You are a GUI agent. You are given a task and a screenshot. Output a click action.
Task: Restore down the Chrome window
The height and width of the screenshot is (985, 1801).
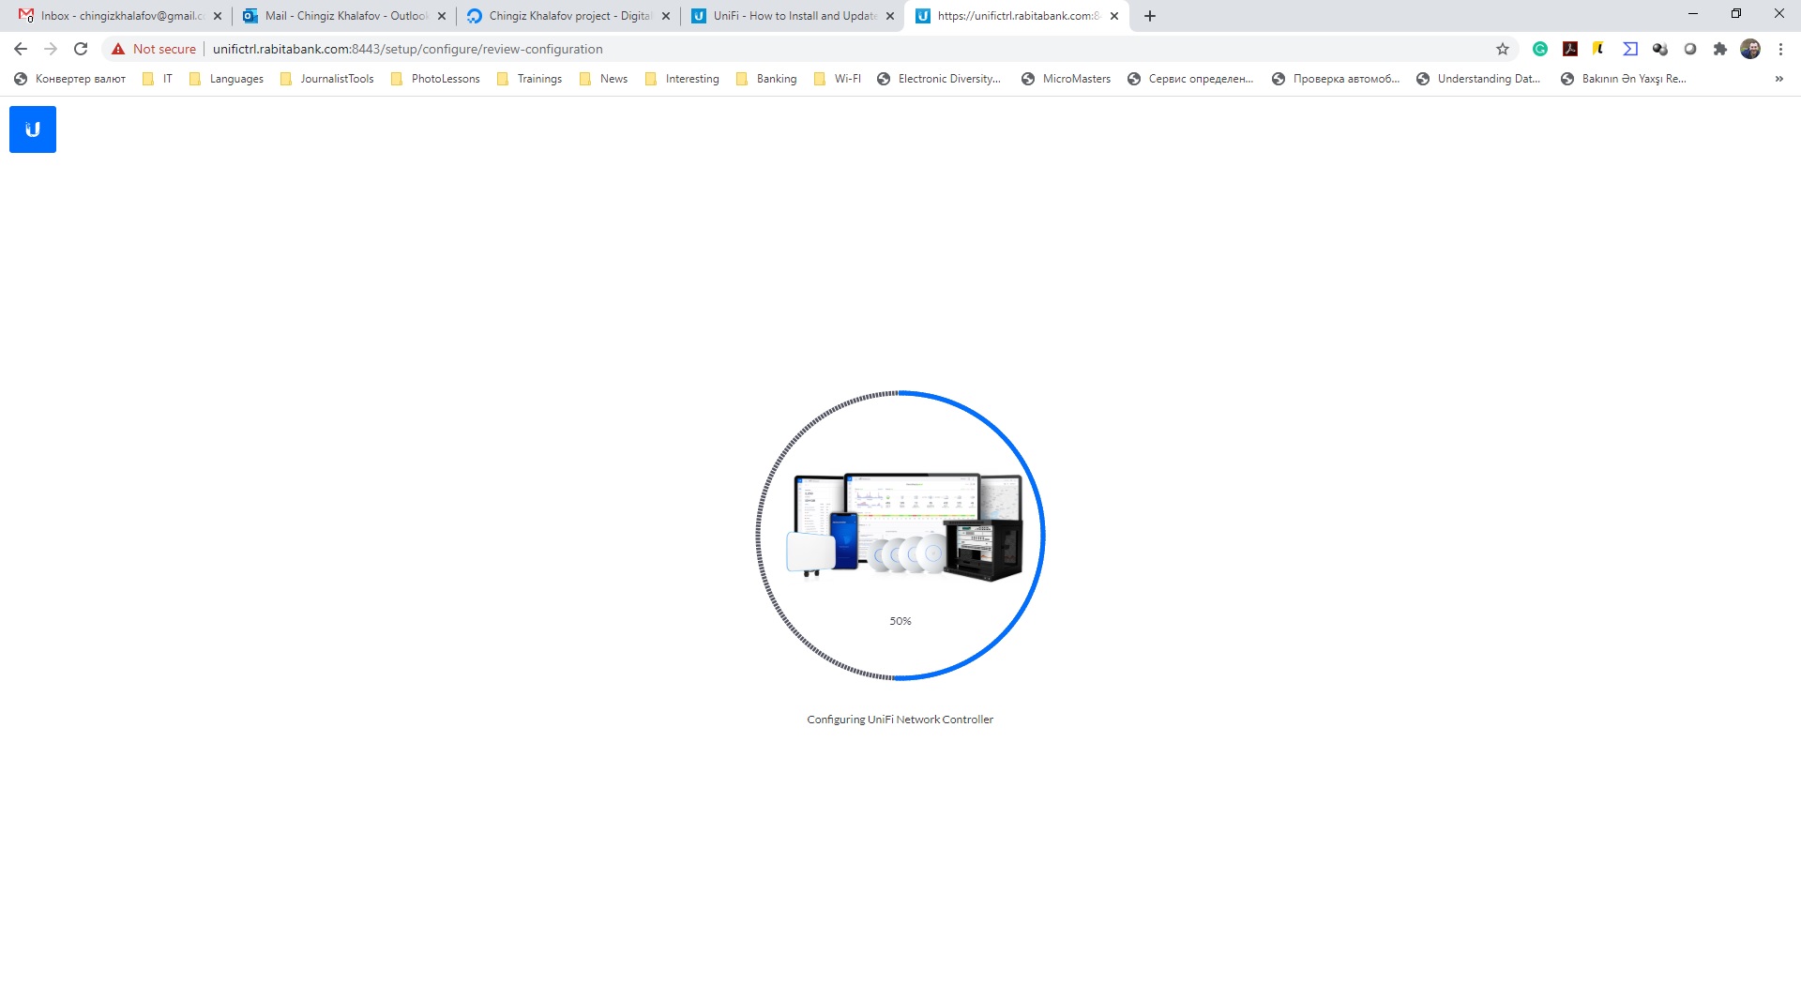(x=1736, y=13)
